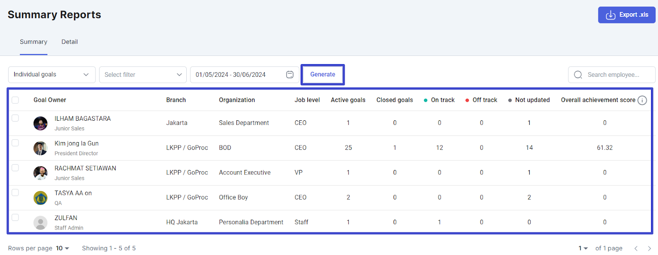Click the name ZULFAN
658x255 pixels.
pyautogui.click(x=66, y=218)
